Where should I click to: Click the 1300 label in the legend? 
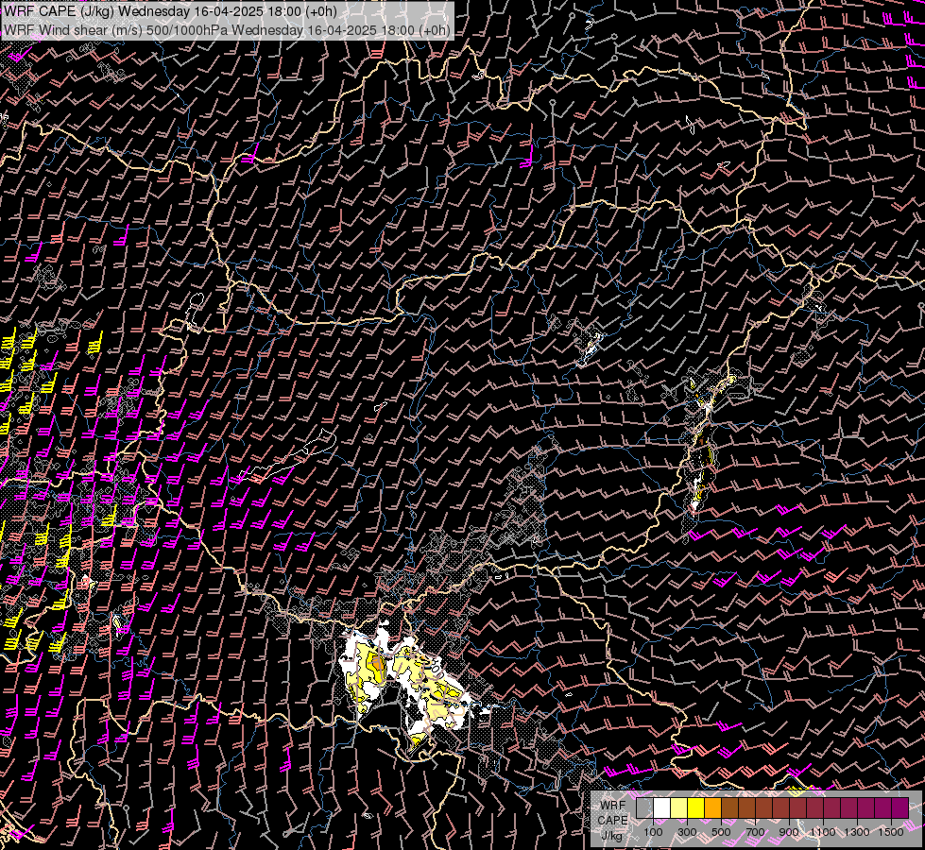857,832
